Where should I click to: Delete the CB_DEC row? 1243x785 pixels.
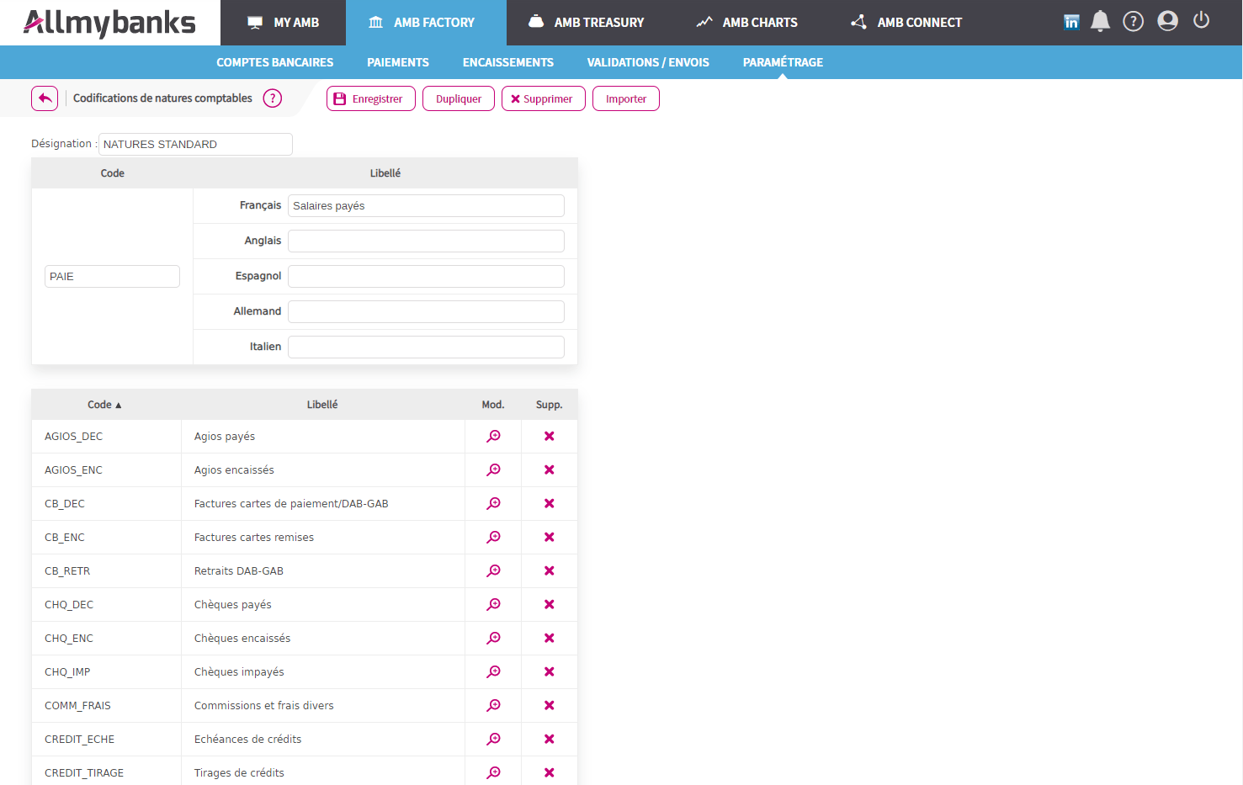[x=550, y=503]
